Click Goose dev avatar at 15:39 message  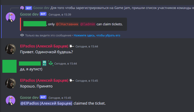(x=11, y=17)
